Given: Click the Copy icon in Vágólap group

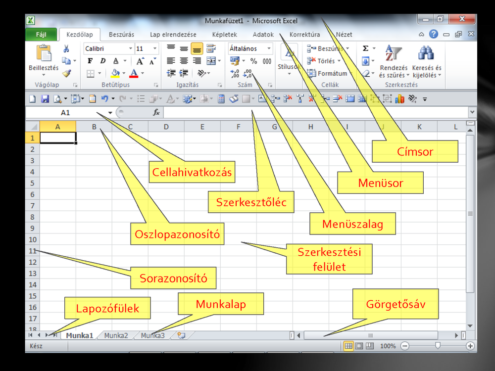Looking at the screenshot, I should pyautogui.click(x=66, y=60).
